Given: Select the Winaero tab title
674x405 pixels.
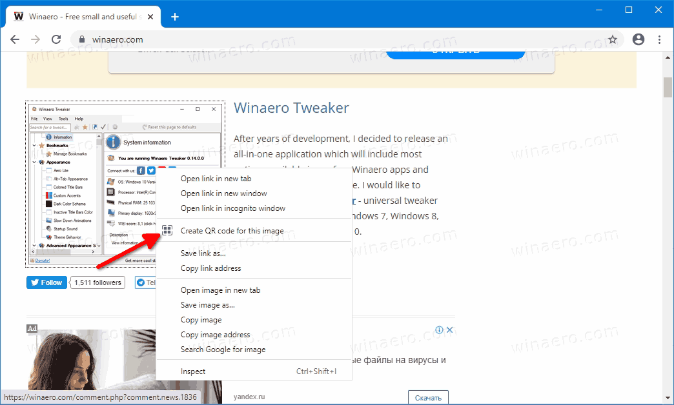Looking at the screenshot, I should [x=85, y=17].
